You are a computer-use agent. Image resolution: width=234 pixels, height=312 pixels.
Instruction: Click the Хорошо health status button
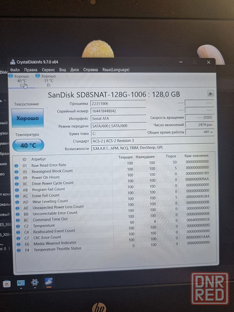pos(28,118)
